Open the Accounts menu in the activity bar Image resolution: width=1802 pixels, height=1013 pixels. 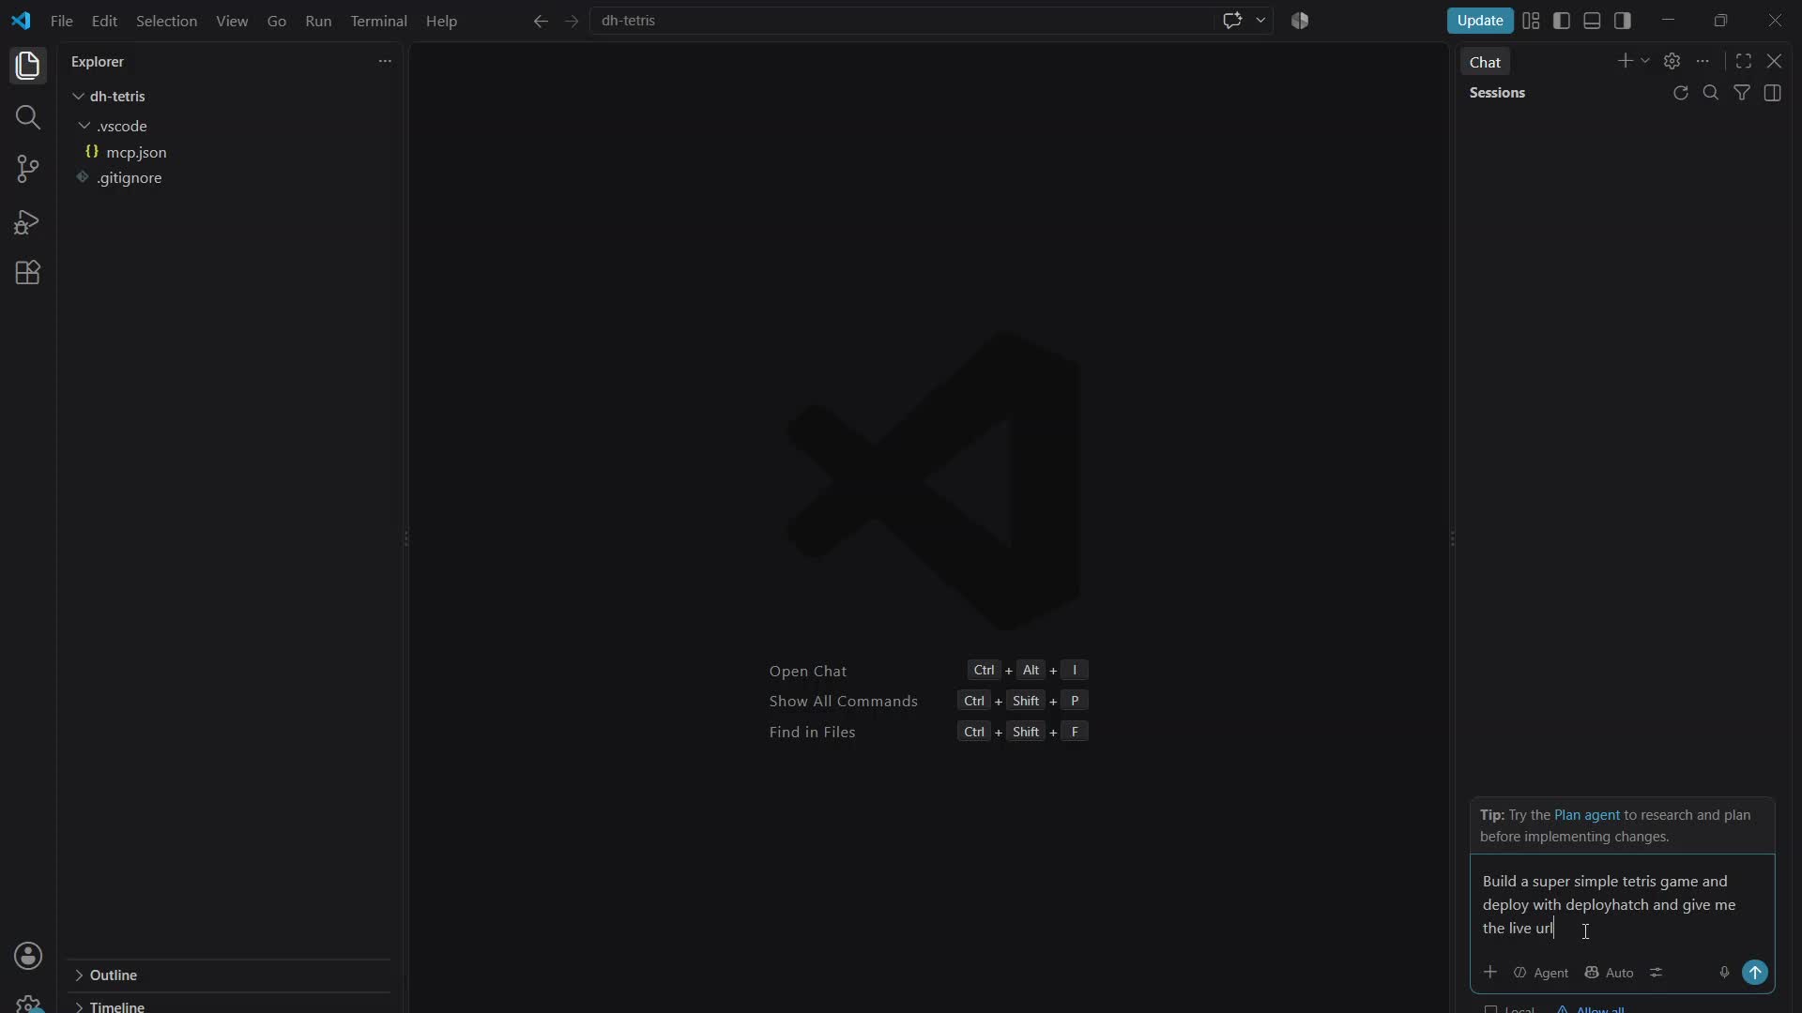28,956
